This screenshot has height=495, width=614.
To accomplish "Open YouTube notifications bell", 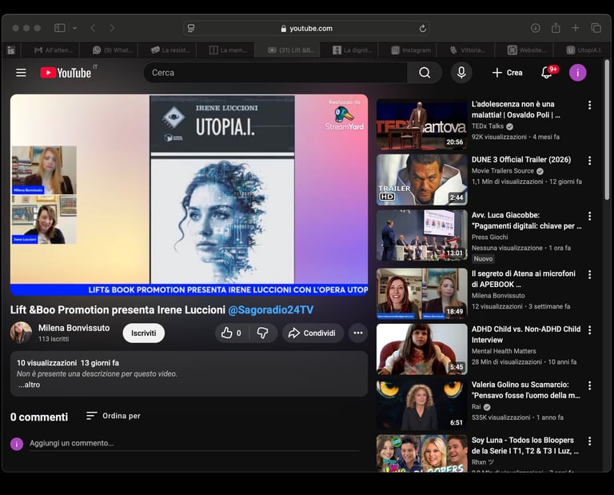I will [546, 73].
